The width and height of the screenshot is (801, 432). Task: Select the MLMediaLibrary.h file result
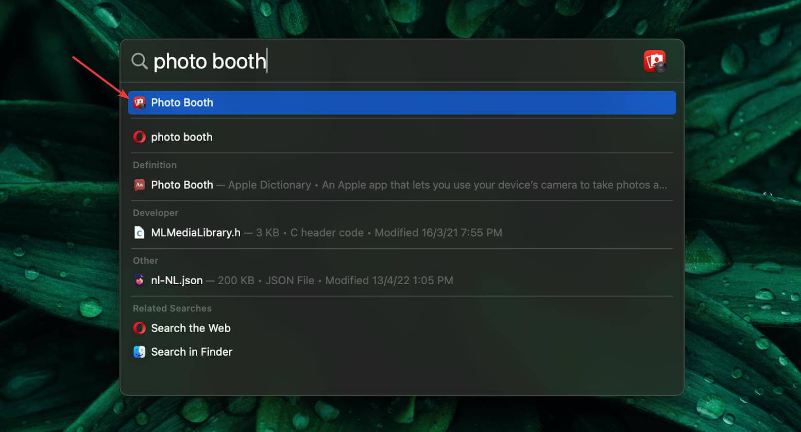[x=195, y=233]
